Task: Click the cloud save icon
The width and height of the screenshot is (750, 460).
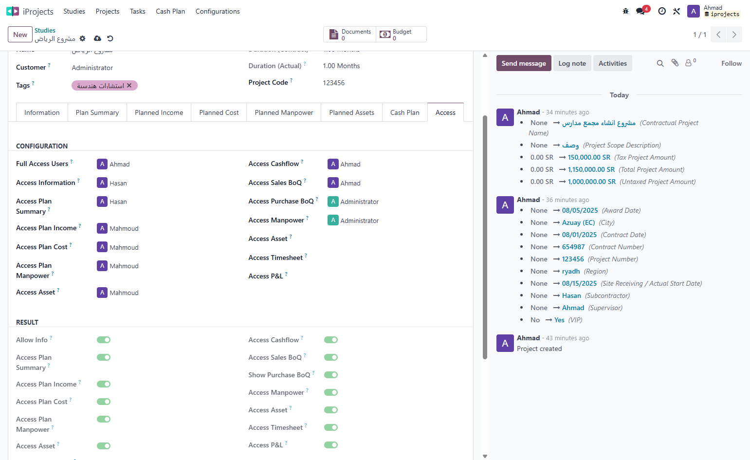Action: [97, 38]
